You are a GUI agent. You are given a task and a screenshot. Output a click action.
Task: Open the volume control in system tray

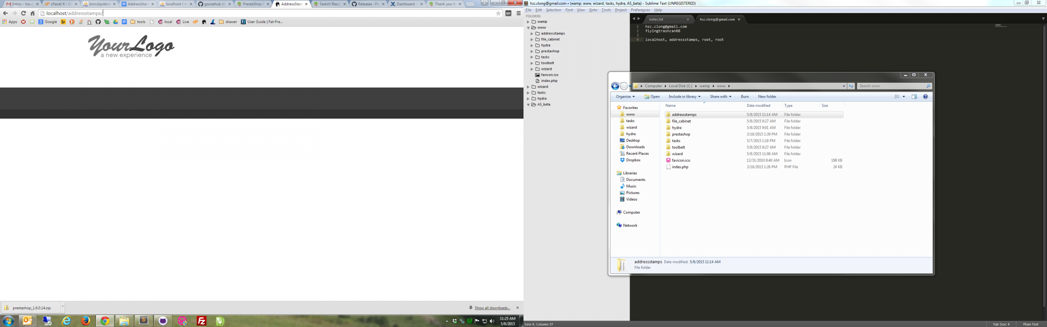point(492,321)
